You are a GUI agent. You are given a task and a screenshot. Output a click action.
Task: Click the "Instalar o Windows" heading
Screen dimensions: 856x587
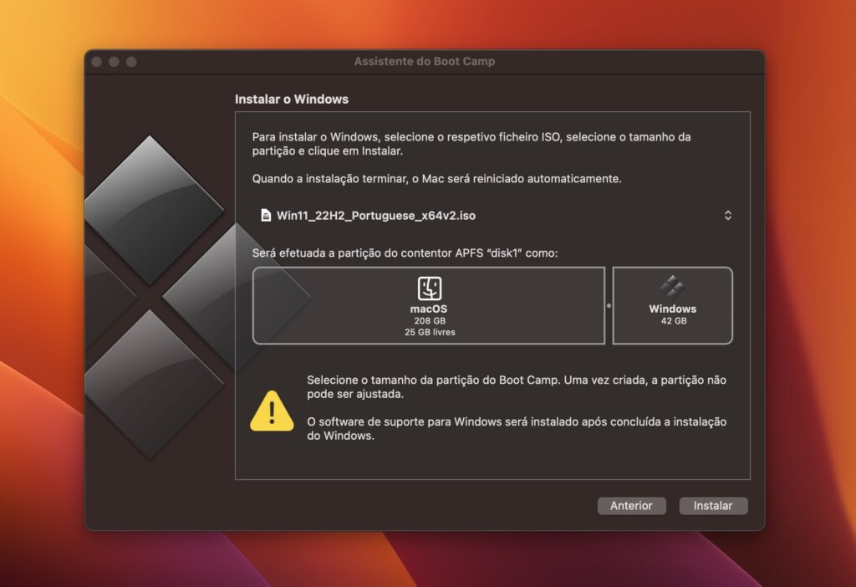[292, 100]
